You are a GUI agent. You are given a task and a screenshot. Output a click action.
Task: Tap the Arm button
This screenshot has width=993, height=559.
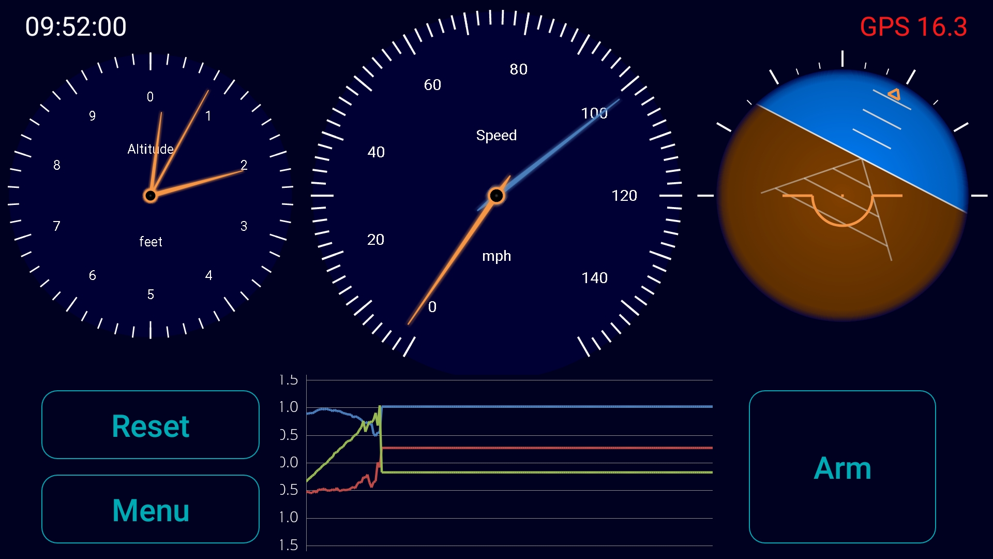click(x=842, y=467)
